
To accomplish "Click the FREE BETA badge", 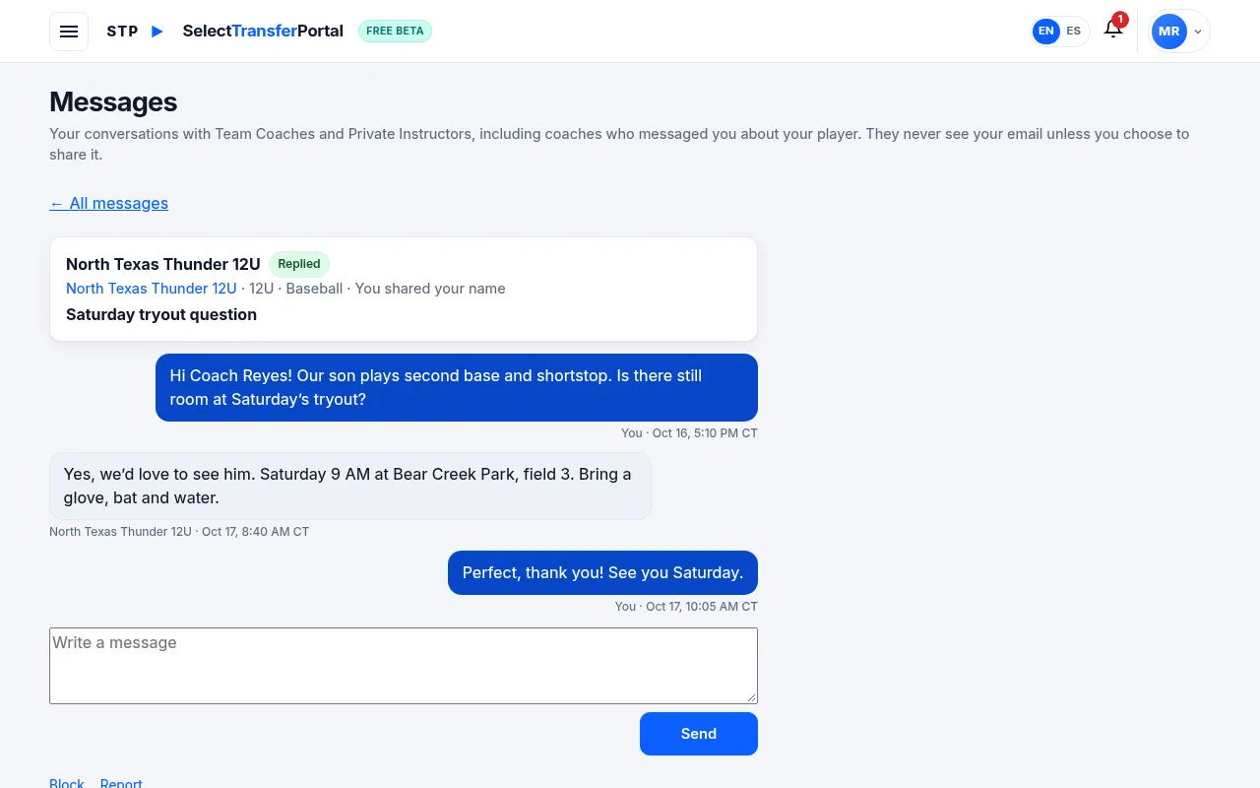I will click(395, 32).
